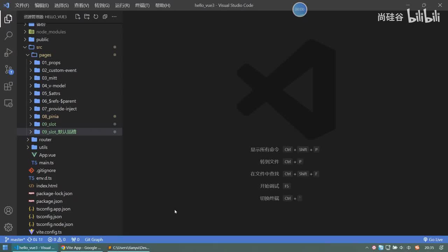Open the App.vue file

click(x=69, y=155)
